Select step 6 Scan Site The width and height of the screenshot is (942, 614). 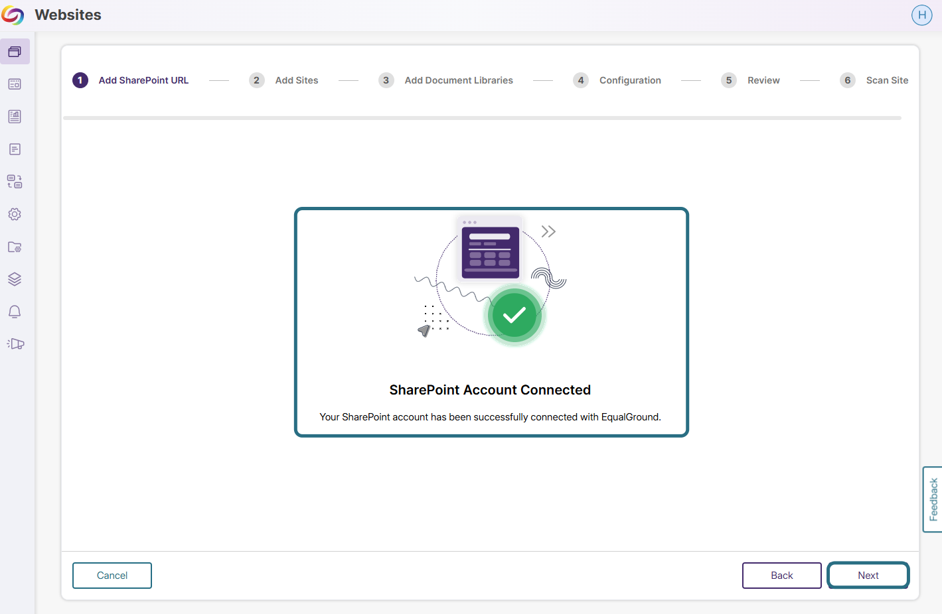click(874, 80)
